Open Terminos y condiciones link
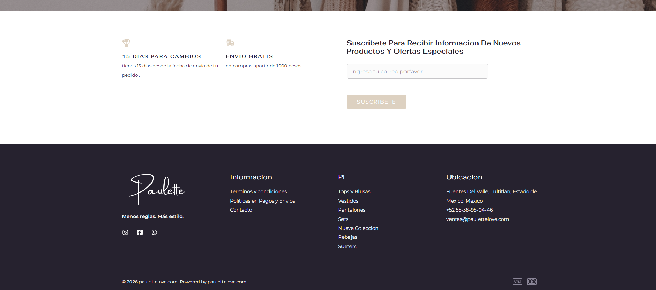Viewport: 656px width, 290px height. (258, 191)
